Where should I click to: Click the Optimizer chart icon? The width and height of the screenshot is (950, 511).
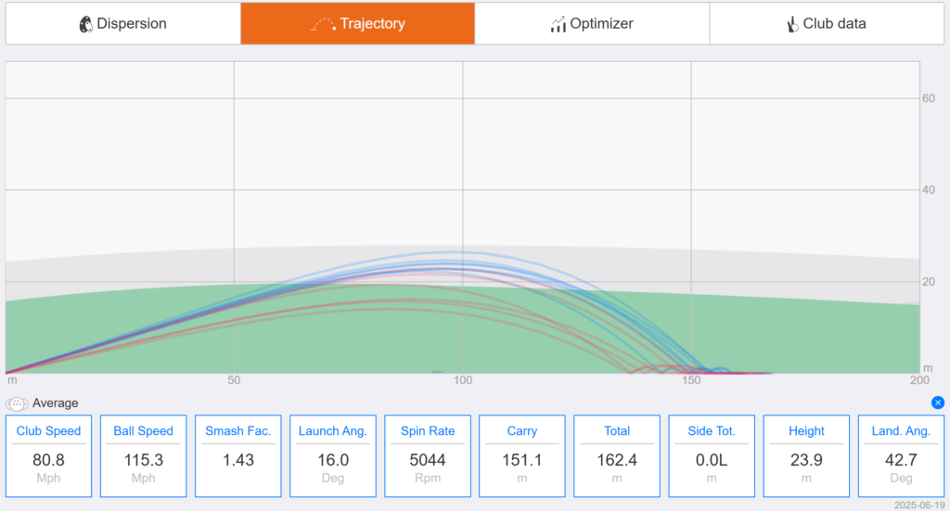point(558,24)
